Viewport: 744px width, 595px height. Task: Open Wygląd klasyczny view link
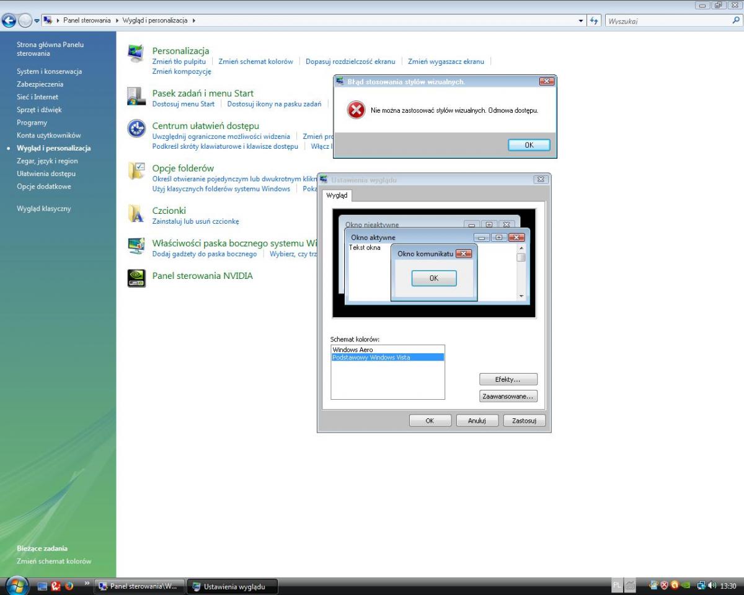(44, 209)
